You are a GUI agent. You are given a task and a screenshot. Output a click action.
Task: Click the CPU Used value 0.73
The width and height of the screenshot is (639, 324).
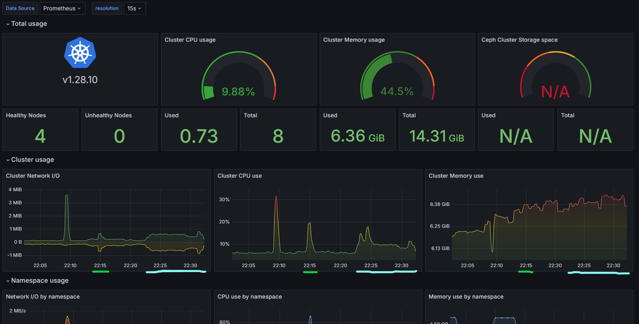pos(199,136)
